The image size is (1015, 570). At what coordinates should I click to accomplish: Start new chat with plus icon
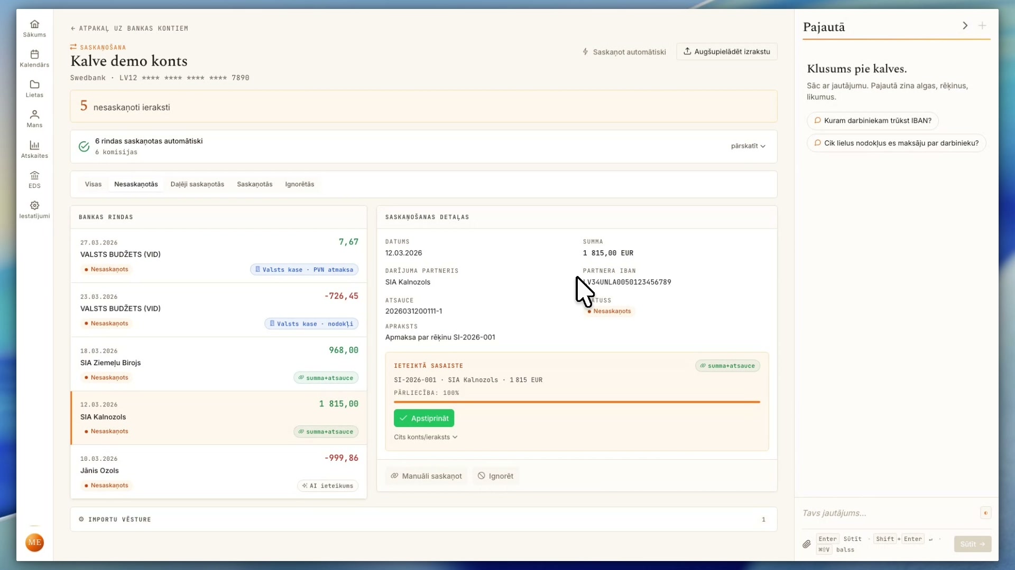982,26
